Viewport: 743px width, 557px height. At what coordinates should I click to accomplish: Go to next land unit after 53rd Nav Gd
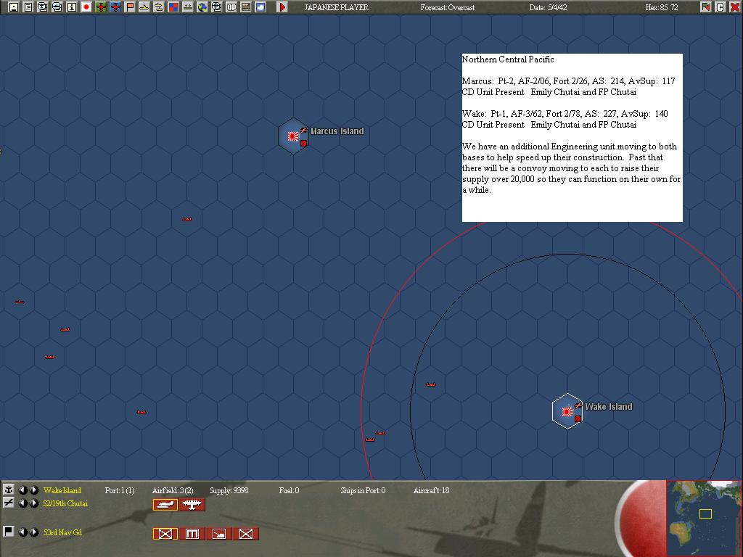[x=34, y=532]
